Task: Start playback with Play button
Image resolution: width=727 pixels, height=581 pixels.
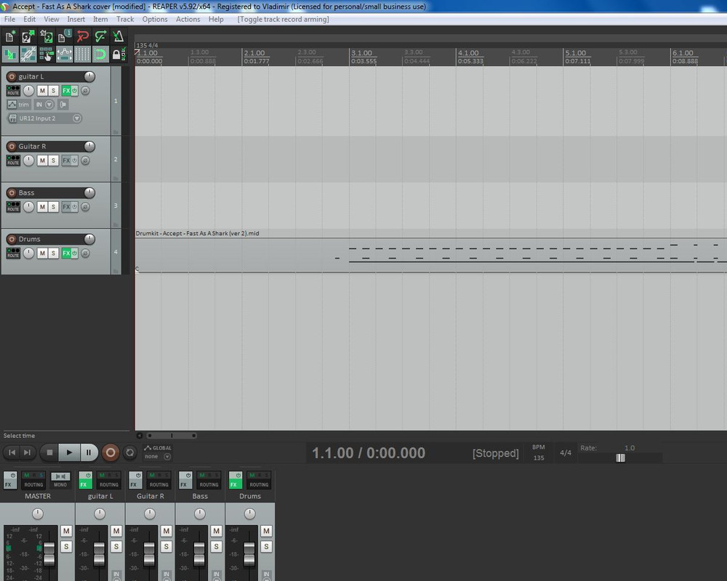Action: (x=69, y=452)
